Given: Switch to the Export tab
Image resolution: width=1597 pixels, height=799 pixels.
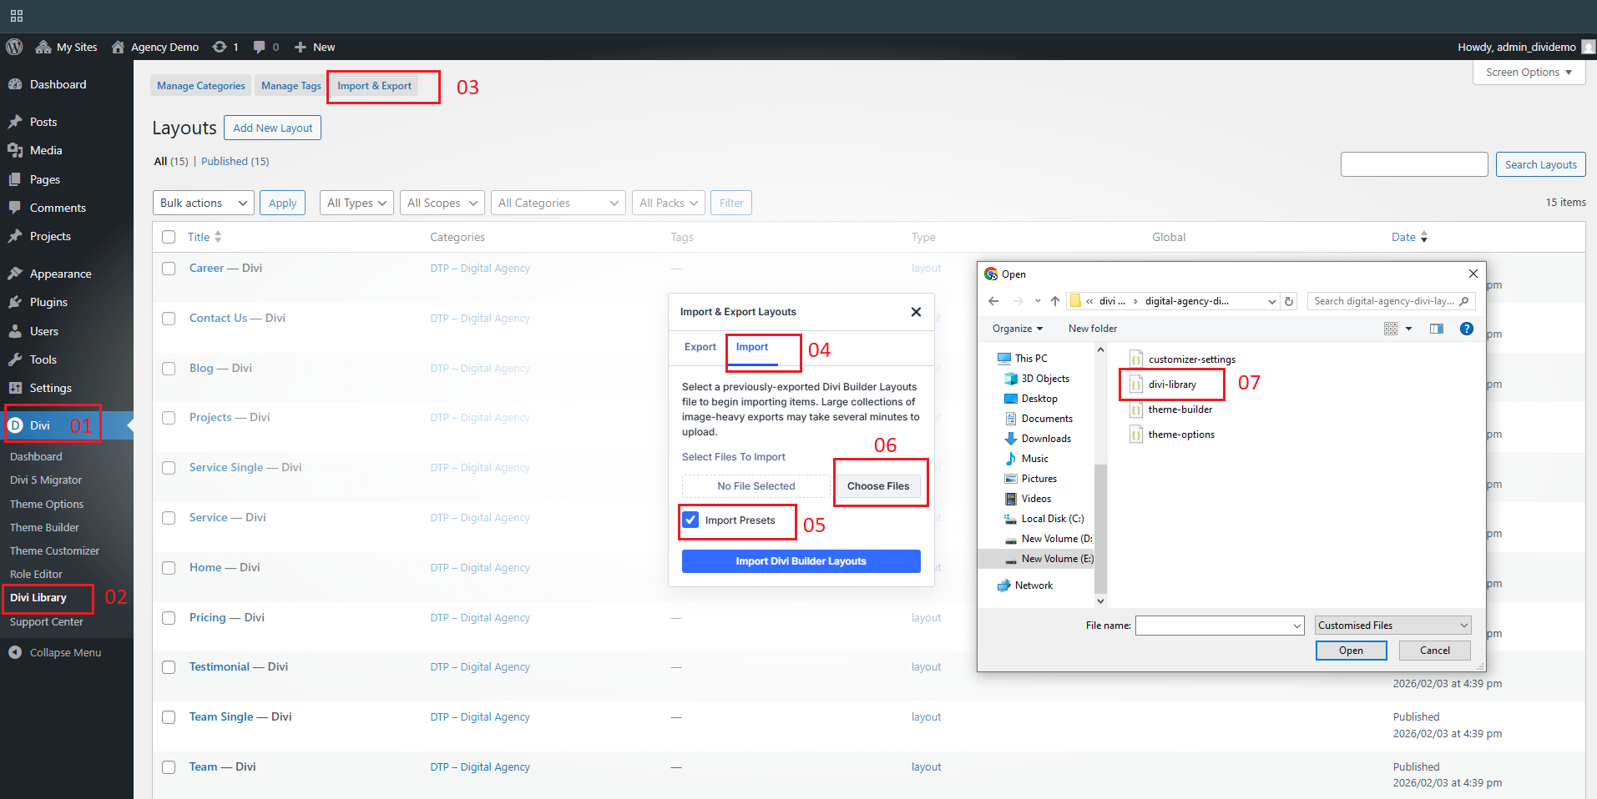Looking at the screenshot, I should 700,347.
